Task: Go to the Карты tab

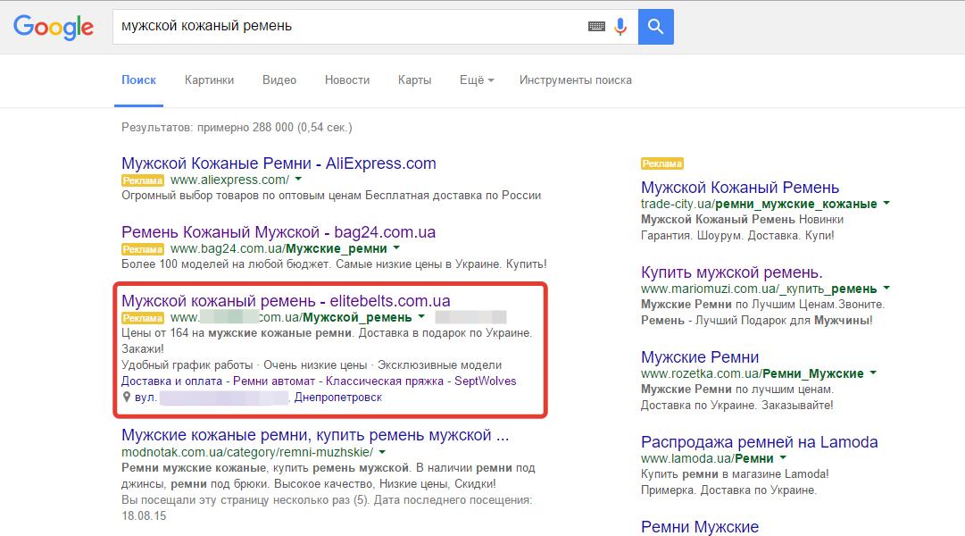Action: pos(414,80)
